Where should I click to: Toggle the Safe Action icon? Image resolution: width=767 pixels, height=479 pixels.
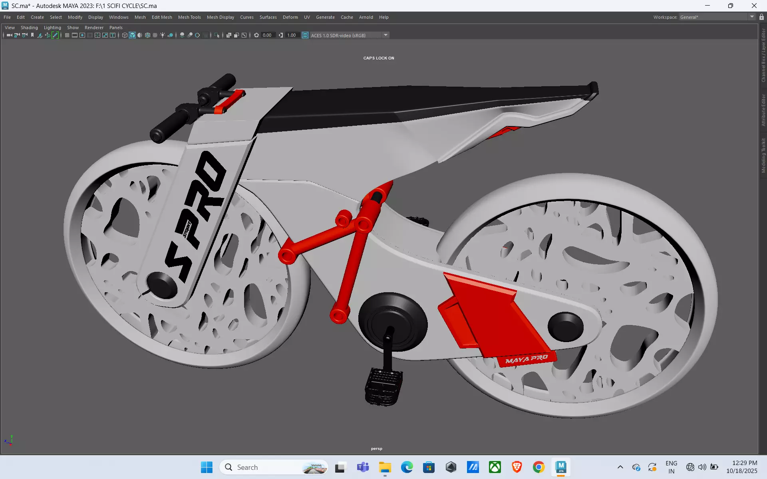[105, 35]
